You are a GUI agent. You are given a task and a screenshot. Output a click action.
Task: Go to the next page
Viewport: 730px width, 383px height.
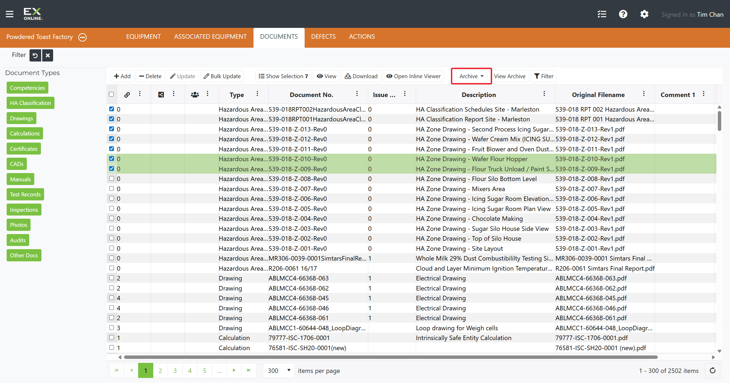pos(234,370)
